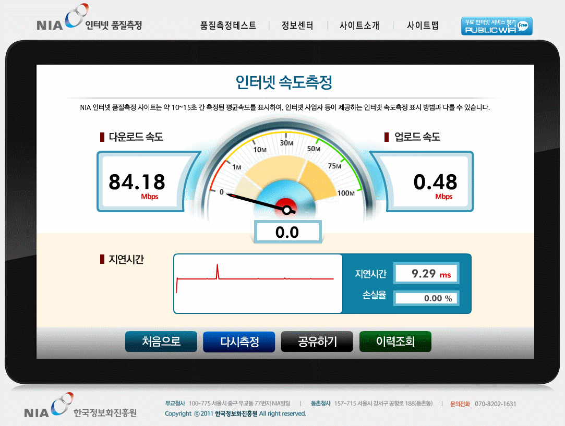Click the 등촌청사 address text
The image size is (565, 426).
[371, 403]
